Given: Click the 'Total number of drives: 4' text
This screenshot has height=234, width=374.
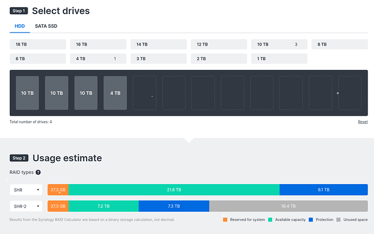Looking at the screenshot, I should pyautogui.click(x=30, y=122).
